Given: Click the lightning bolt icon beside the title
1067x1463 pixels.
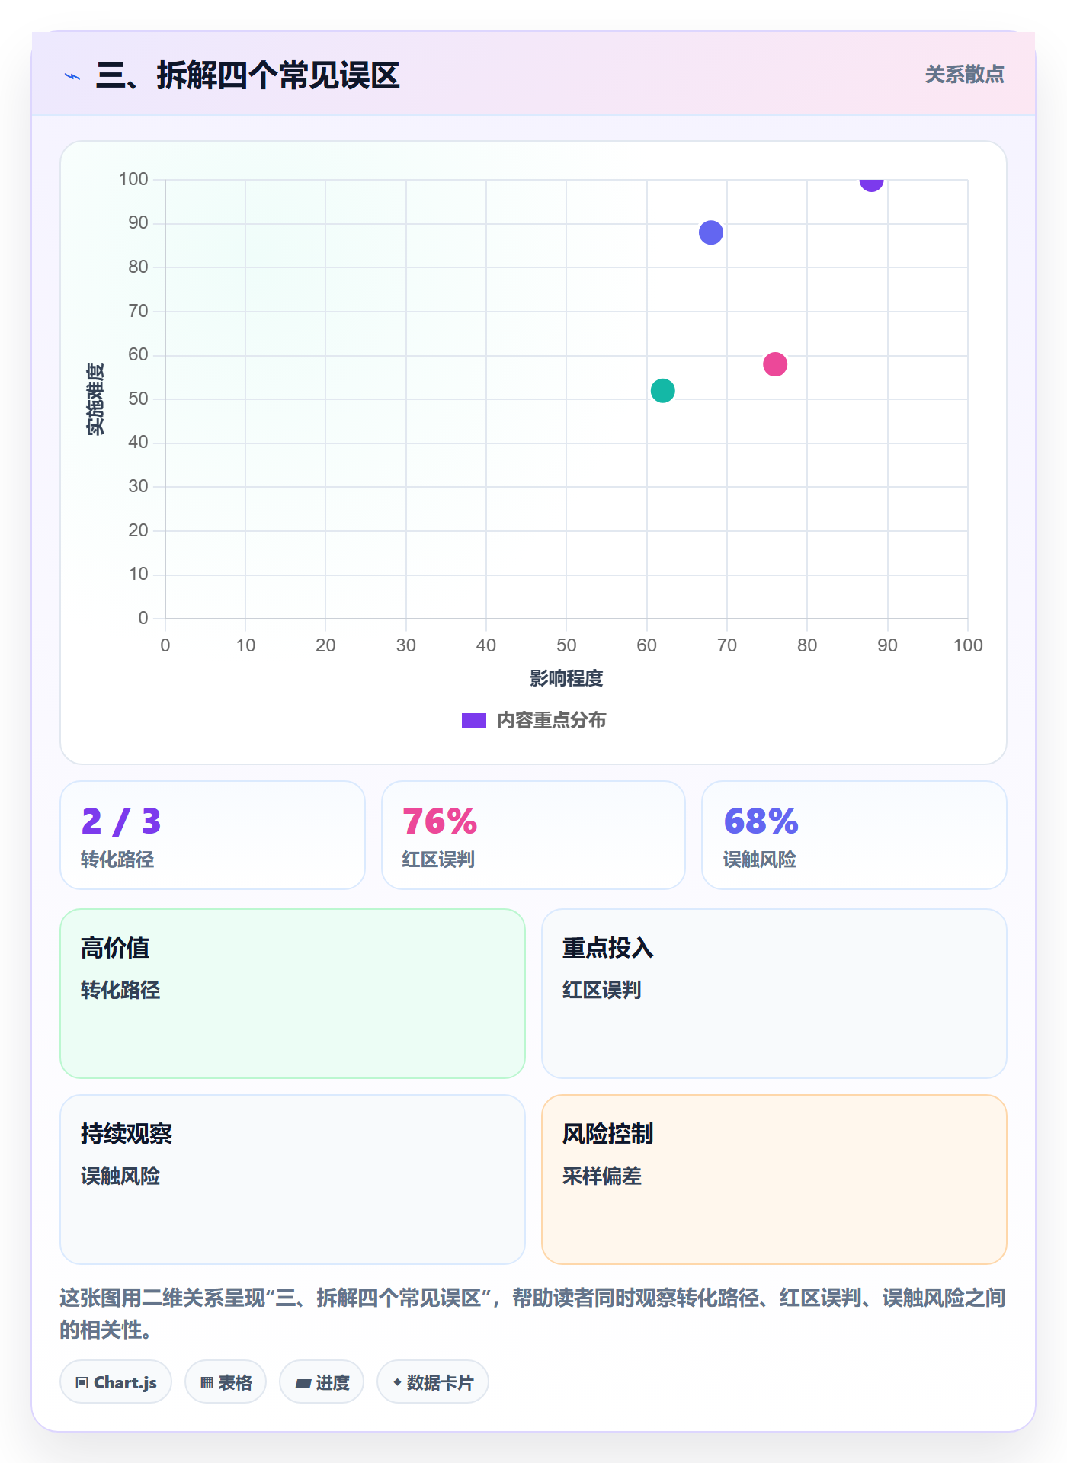Looking at the screenshot, I should tap(72, 76).
